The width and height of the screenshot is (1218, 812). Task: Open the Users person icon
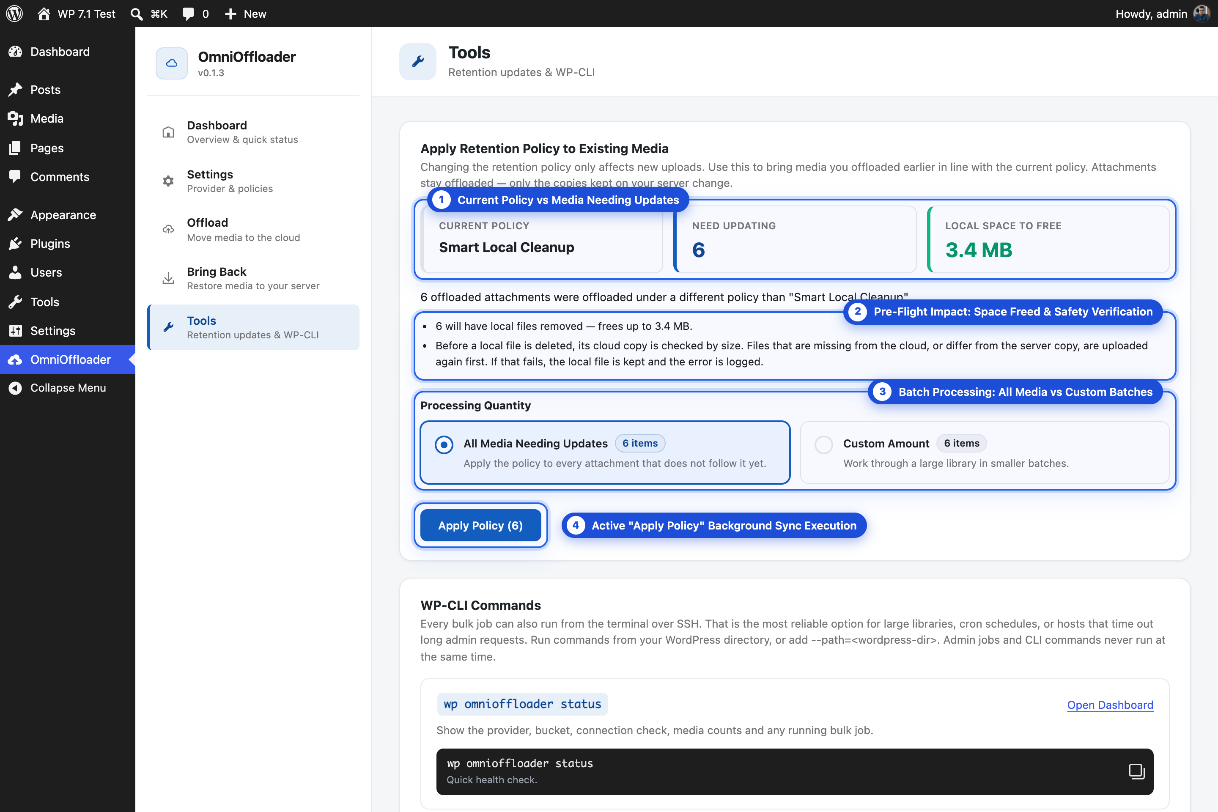[x=16, y=272]
